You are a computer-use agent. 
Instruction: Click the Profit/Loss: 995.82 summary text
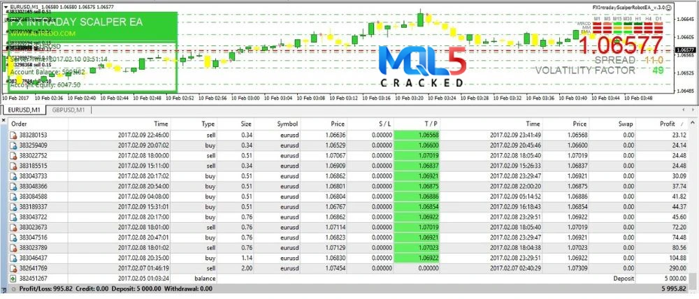(x=47, y=289)
